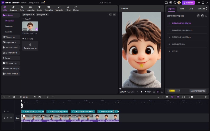
Task: Open the Elementos tool
Action: tap(49, 8)
